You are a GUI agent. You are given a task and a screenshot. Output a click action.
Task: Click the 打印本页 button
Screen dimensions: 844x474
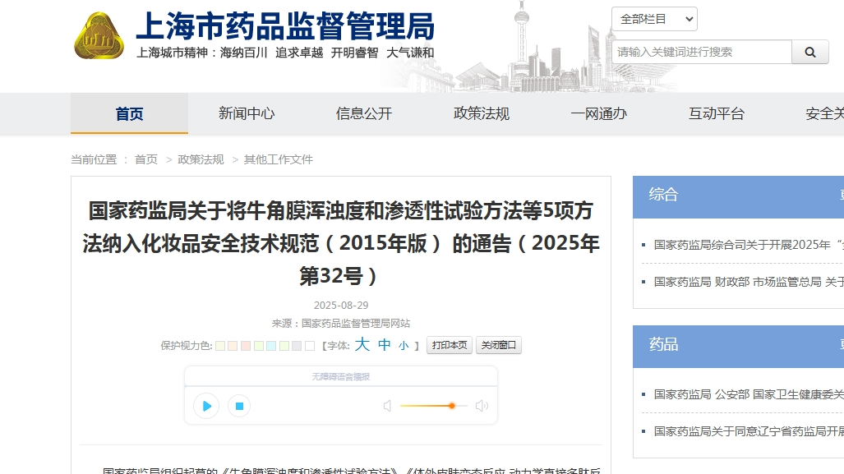[450, 346]
